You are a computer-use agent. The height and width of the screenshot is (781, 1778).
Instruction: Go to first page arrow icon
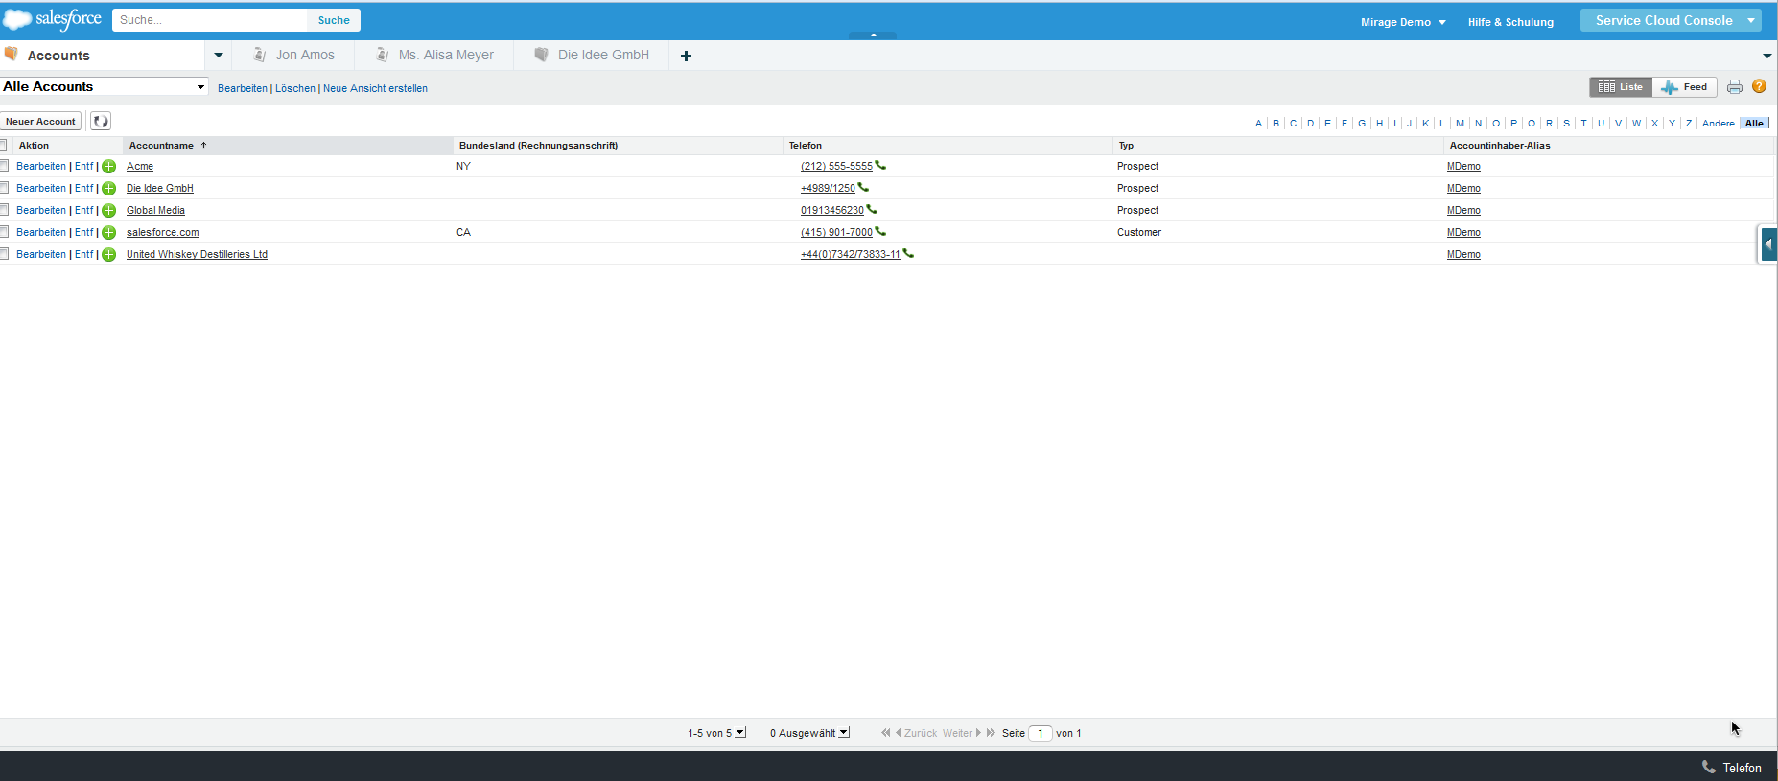885,733
